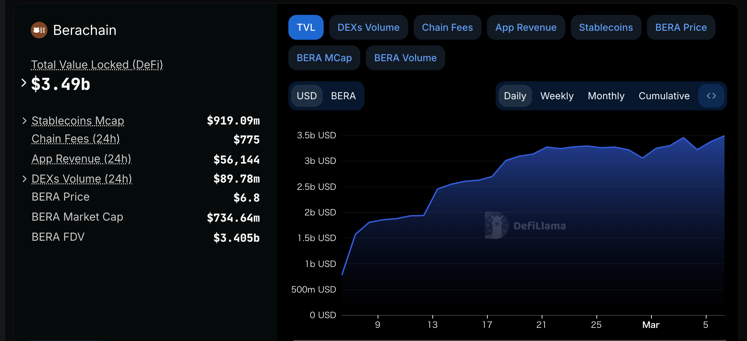Image resolution: width=747 pixels, height=341 pixels.
Task: Enable the BERA MCap chart
Action: coord(324,58)
